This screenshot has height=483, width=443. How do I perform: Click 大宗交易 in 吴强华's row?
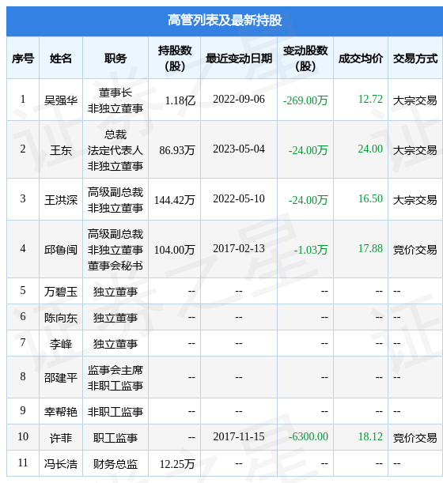point(415,100)
